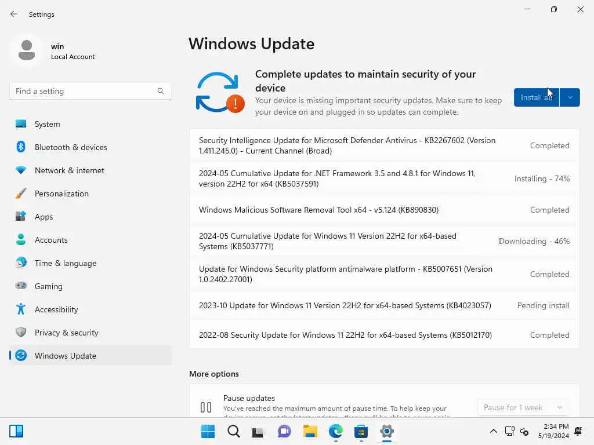594x445 pixels.
Task: Click the Install all button
Action: (x=537, y=97)
